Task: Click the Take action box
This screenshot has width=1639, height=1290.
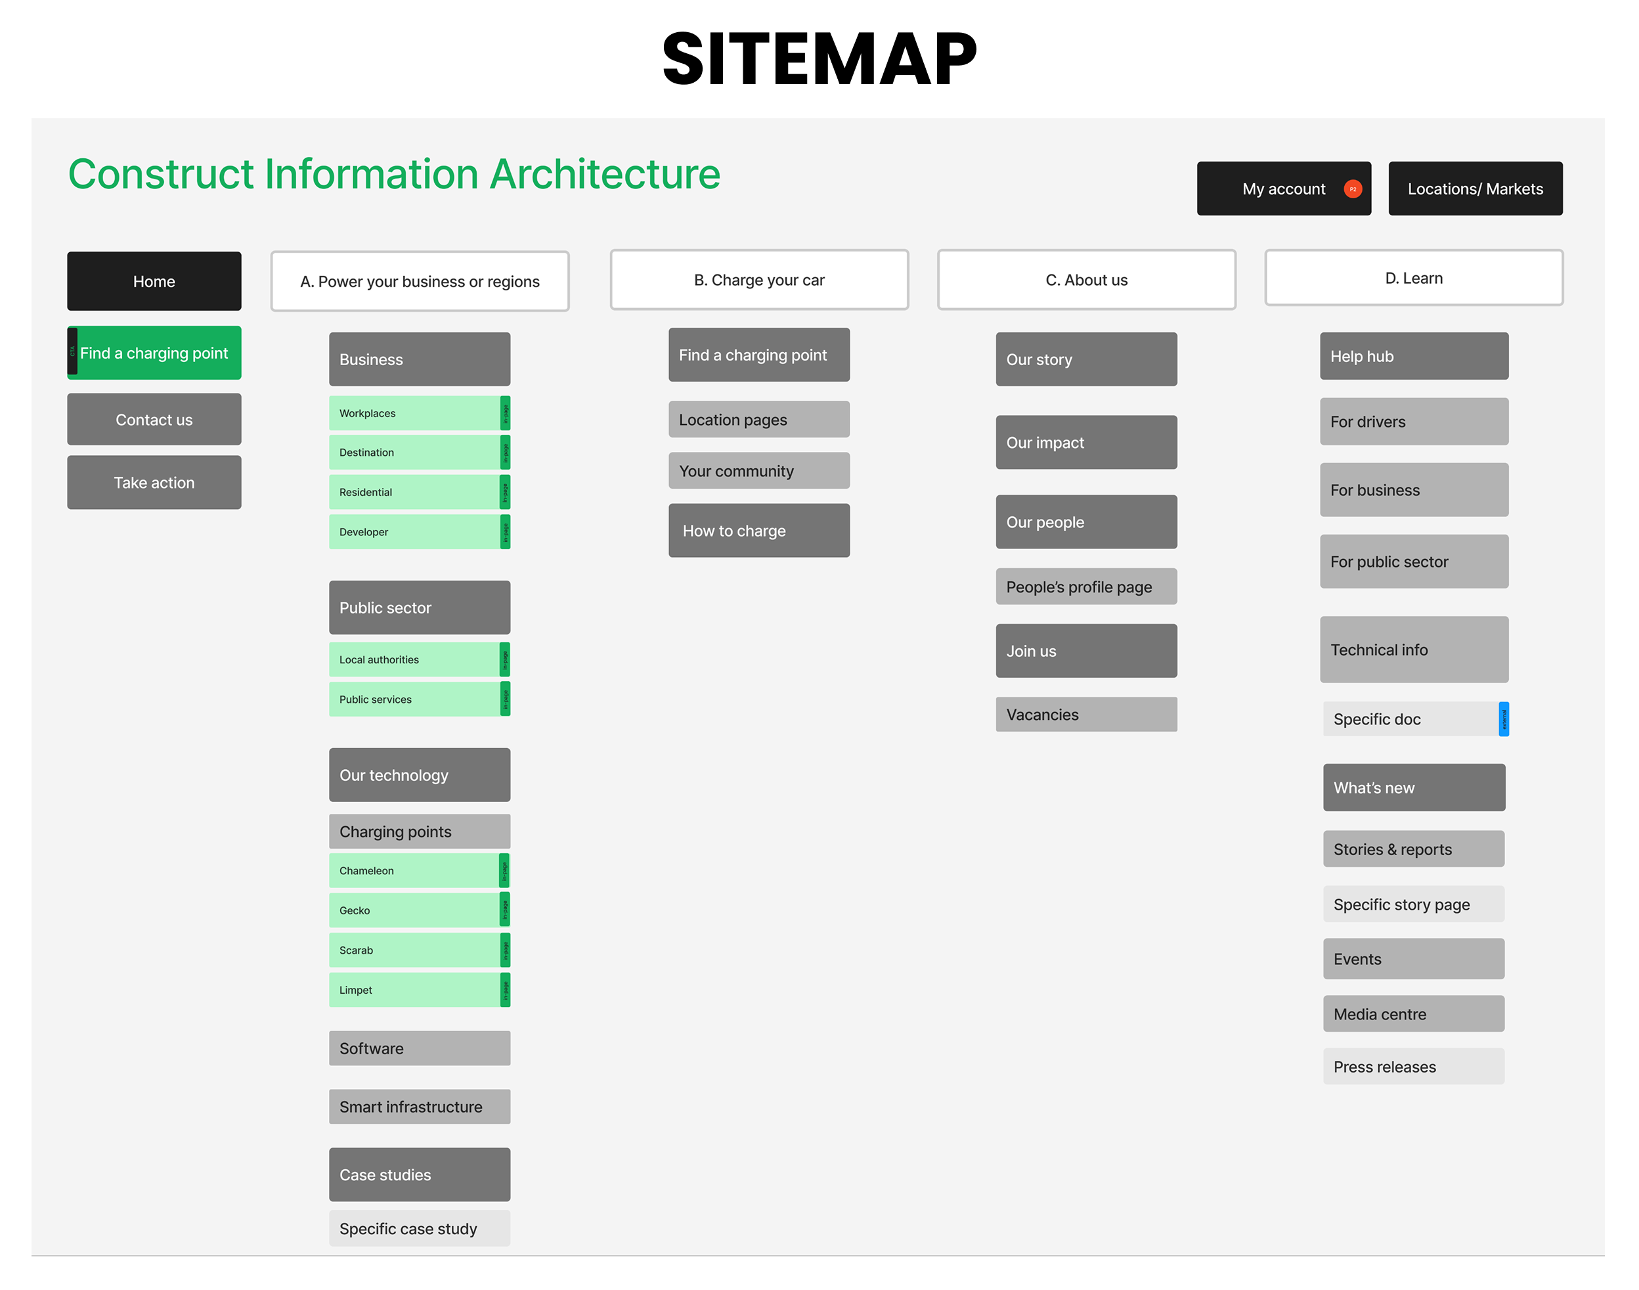Action: [x=154, y=482]
